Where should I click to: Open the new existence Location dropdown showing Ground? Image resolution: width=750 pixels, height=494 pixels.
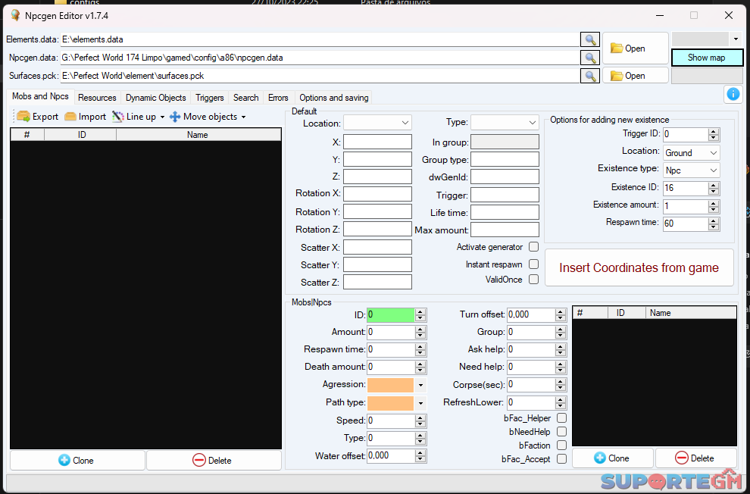point(691,153)
